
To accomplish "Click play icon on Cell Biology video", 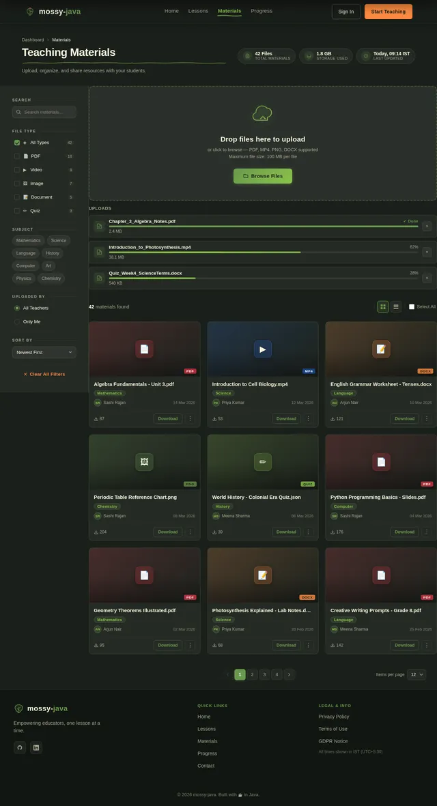I will pyautogui.click(x=263, y=349).
